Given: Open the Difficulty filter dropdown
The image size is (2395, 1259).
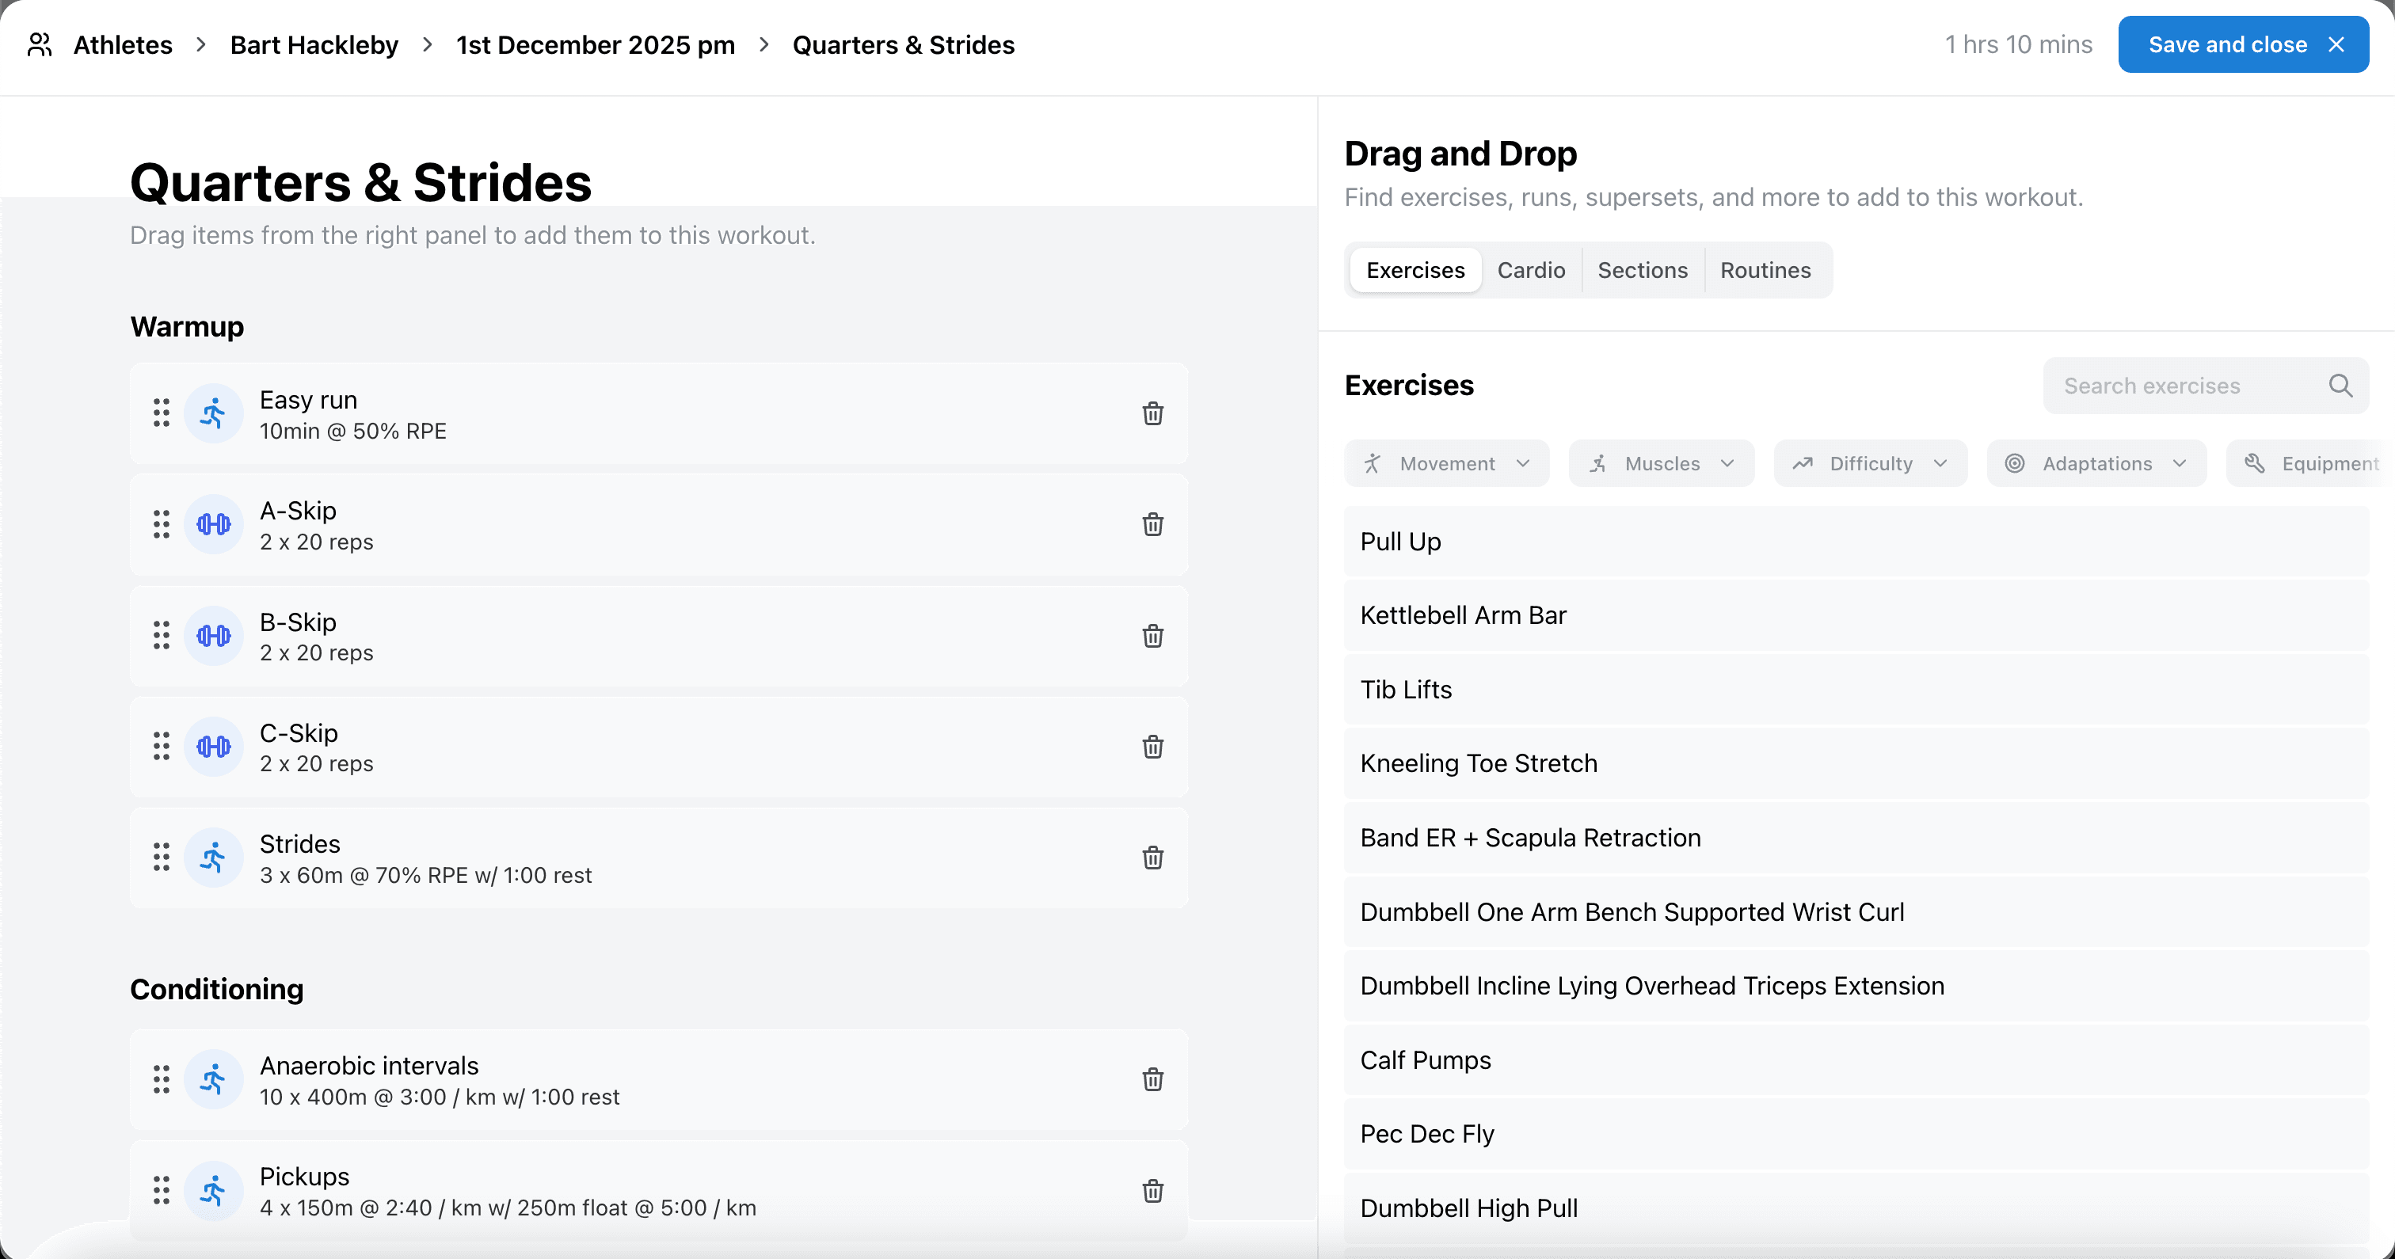Looking at the screenshot, I should click(x=1870, y=463).
